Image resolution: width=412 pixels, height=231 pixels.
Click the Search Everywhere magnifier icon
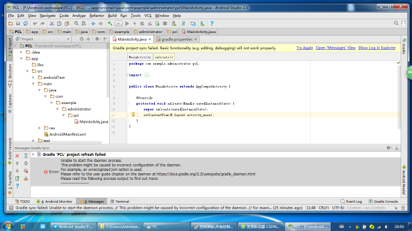pyautogui.click(x=396, y=23)
